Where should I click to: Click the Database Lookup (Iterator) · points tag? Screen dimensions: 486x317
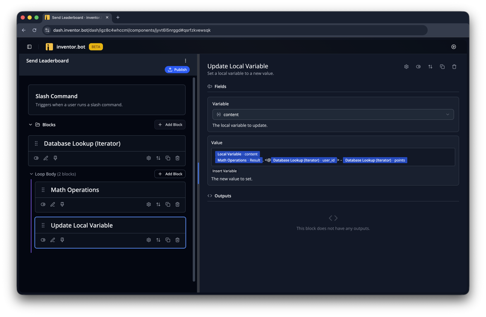pos(375,160)
